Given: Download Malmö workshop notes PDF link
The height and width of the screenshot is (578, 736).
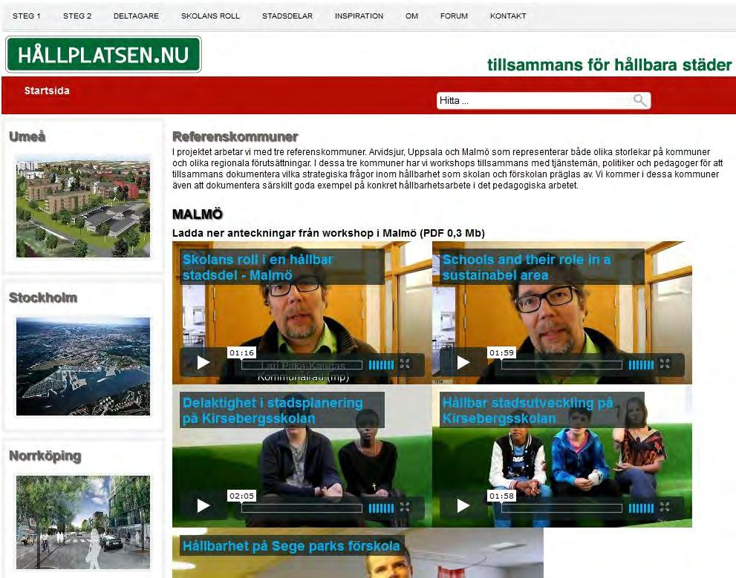Looking at the screenshot, I should tap(328, 233).
